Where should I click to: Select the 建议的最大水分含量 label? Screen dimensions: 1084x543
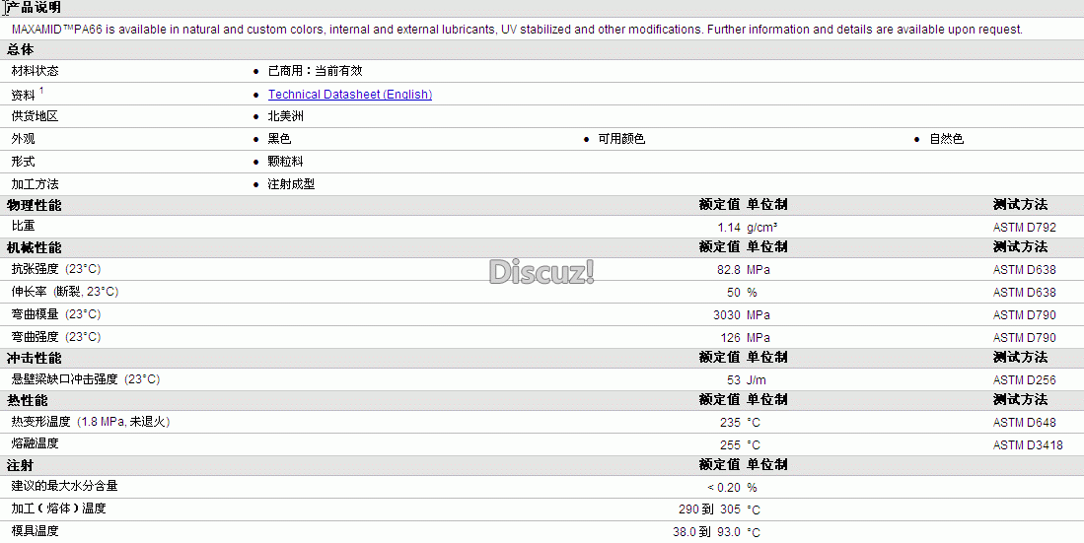pos(64,486)
